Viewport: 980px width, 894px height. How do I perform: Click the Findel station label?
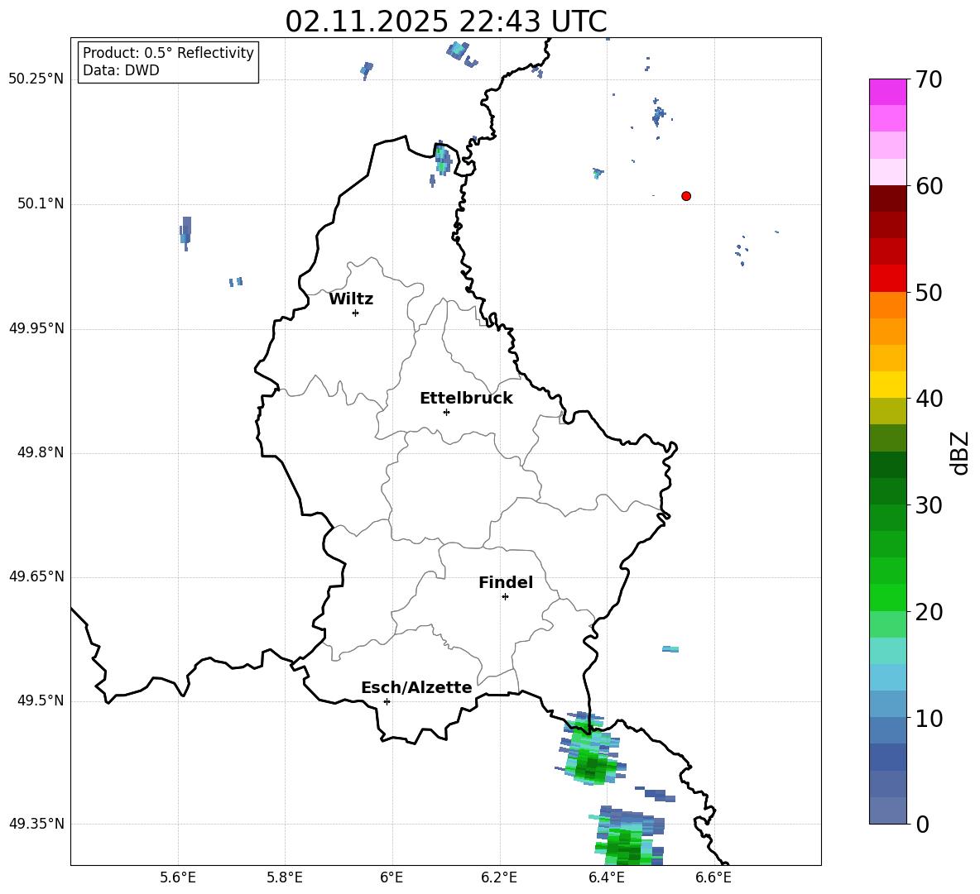(x=506, y=582)
